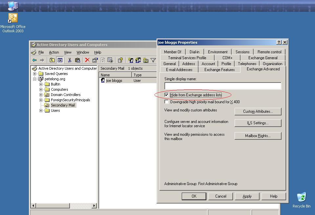Click the Help button in Properties dialog
Viewport: 315px width, 215px height.
click(x=274, y=196)
